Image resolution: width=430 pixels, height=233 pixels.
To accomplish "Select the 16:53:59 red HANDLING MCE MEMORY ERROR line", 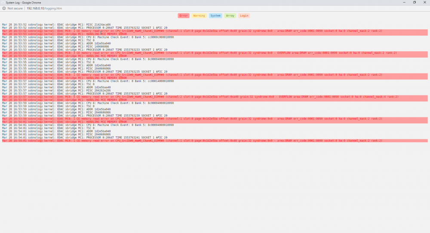I will (215, 100).
